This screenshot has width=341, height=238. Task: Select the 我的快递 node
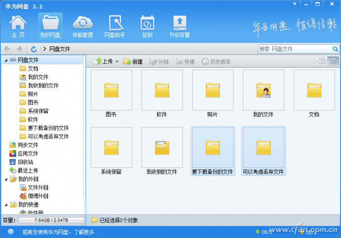coord(24,205)
